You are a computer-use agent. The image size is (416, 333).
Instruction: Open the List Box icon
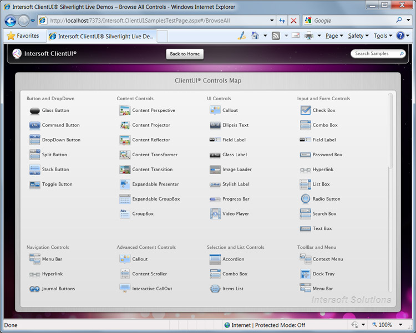pos(305,185)
